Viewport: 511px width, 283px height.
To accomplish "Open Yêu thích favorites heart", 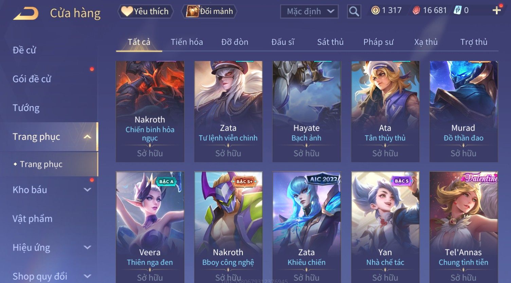I will pos(145,12).
